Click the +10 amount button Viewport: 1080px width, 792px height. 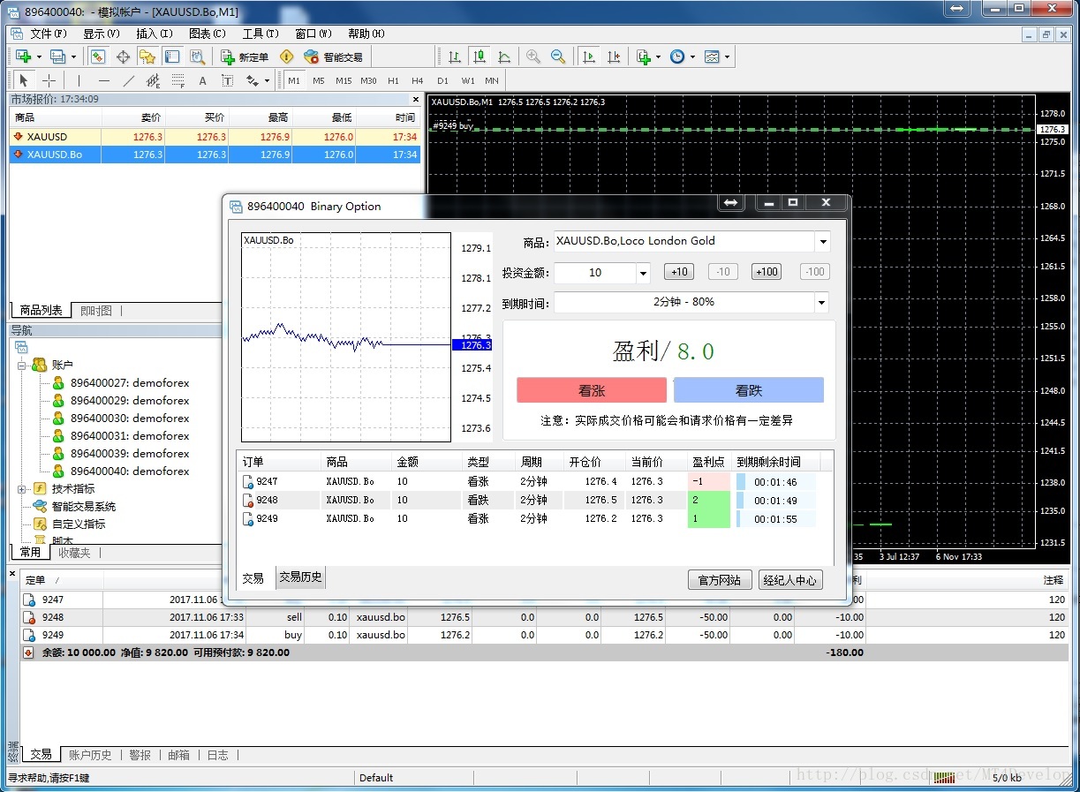(x=679, y=272)
